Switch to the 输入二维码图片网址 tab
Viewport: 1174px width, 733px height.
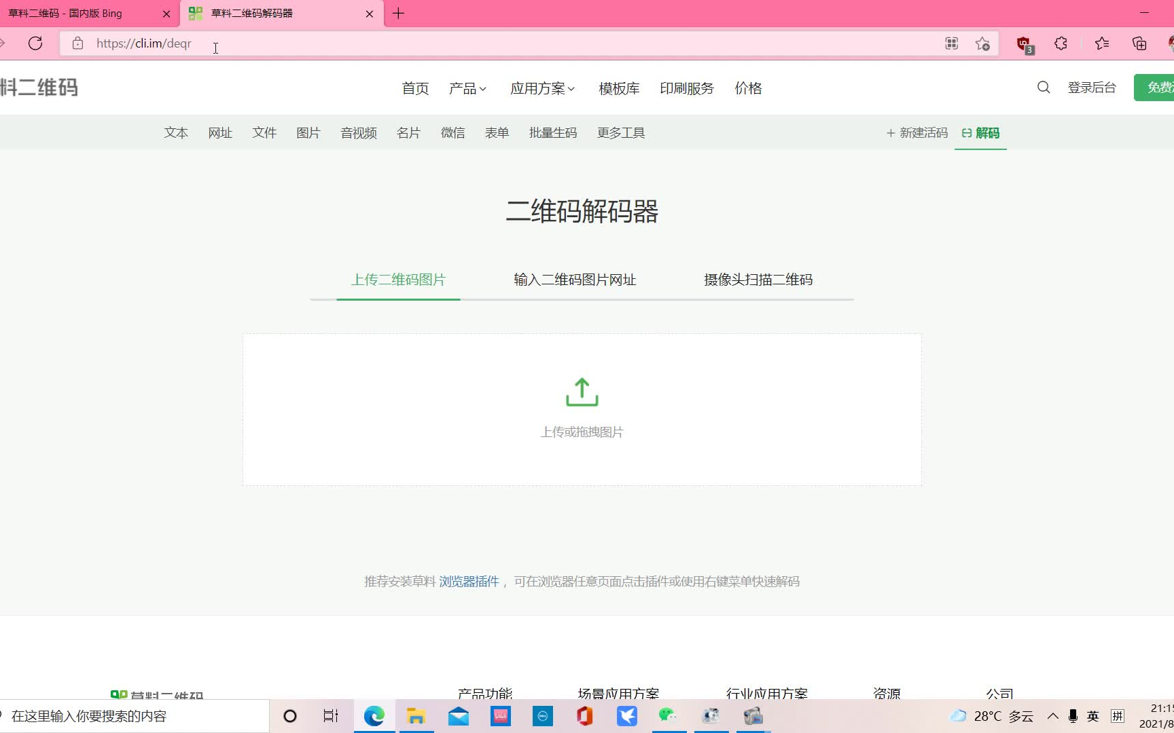pyautogui.click(x=575, y=280)
